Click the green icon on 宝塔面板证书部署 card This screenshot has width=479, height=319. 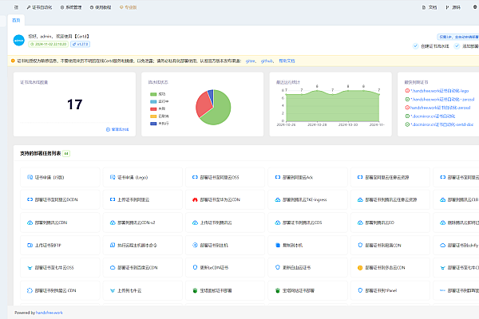tap(195, 290)
